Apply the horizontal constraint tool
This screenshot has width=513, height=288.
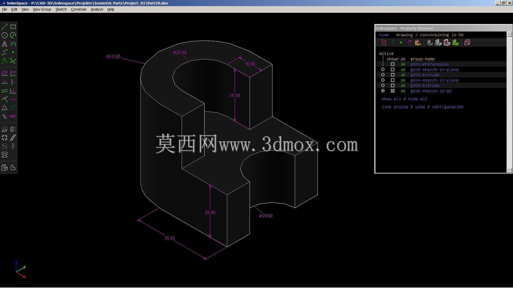[5, 82]
